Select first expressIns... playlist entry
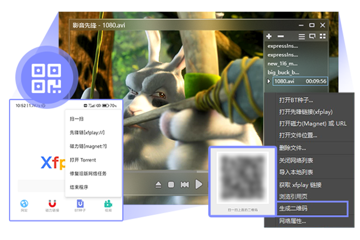The image size is (360, 240). [283, 46]
